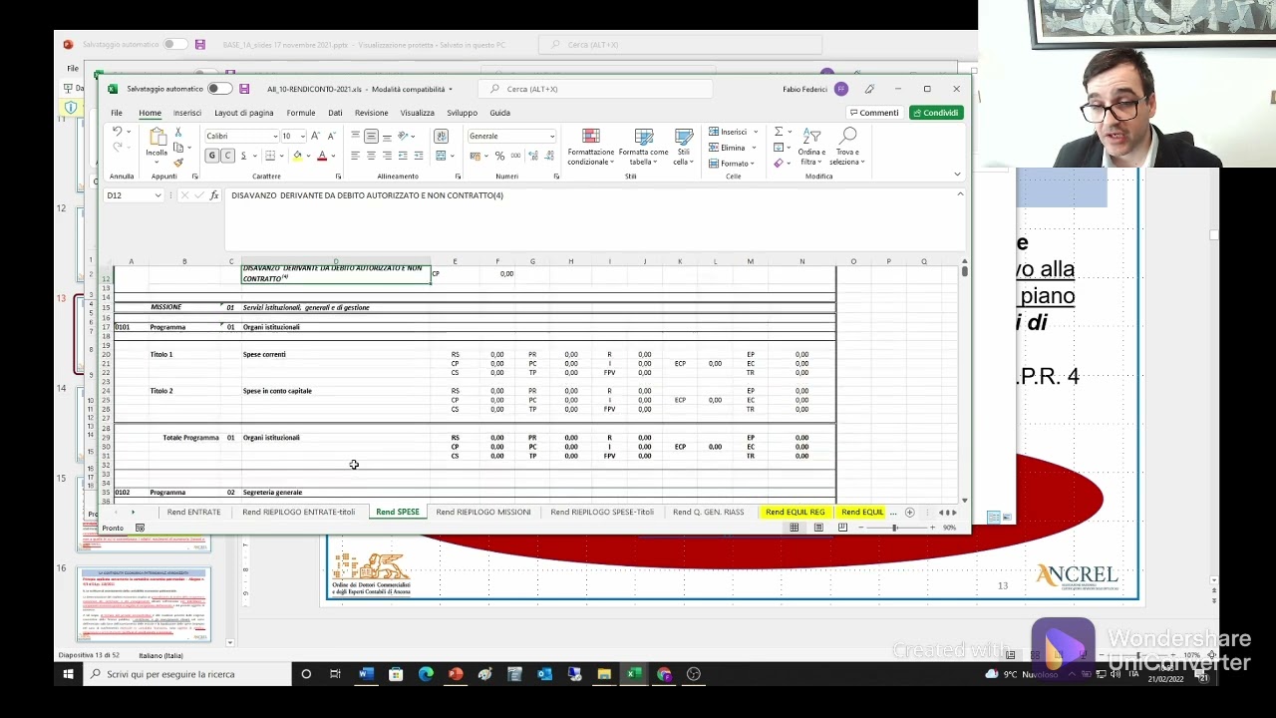This screenshot has height=718, width=1276.
Task: Cut selection with scissors icon
Action: click(x=178, y=132)
